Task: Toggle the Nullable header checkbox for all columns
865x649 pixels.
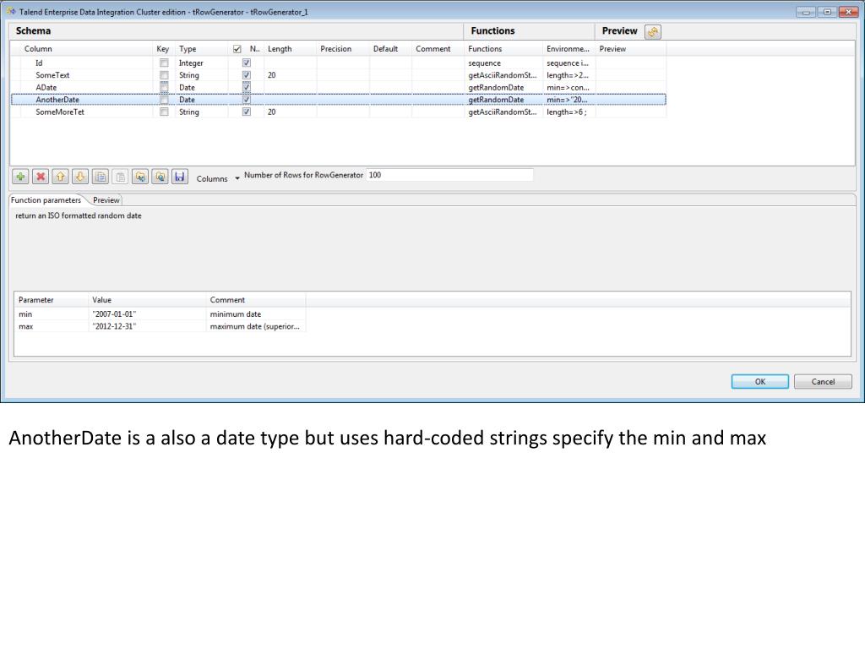Action: [237, 49]
